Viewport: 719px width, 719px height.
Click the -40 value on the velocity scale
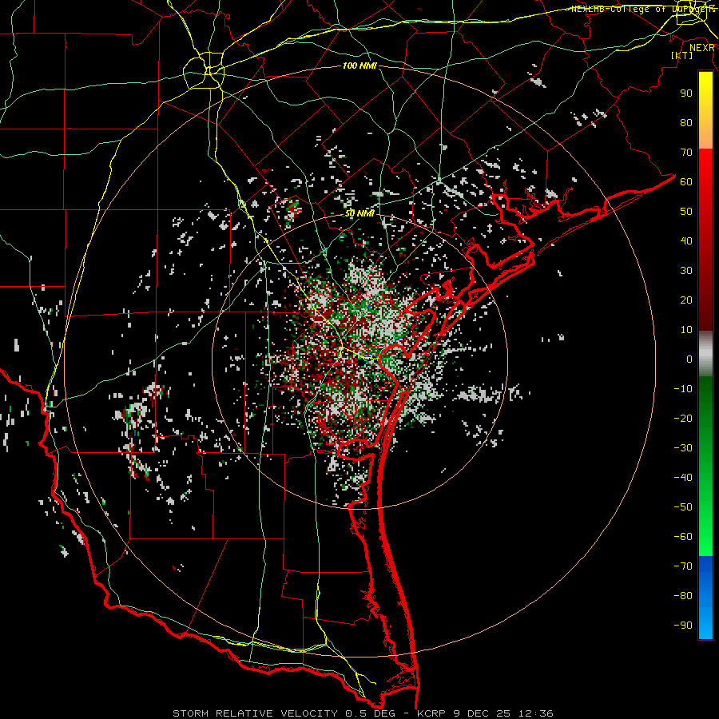click(x=683, y=478)
